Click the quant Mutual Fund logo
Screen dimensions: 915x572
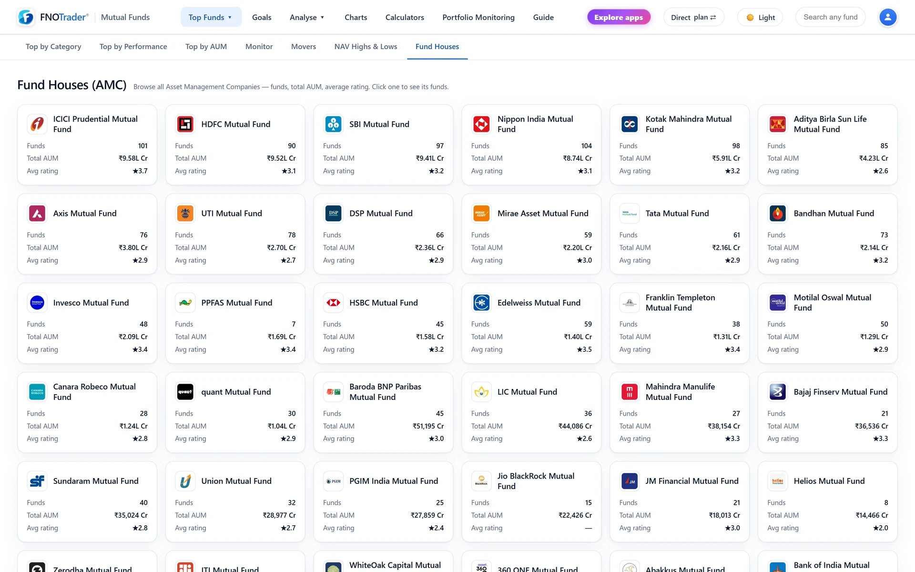185,392
